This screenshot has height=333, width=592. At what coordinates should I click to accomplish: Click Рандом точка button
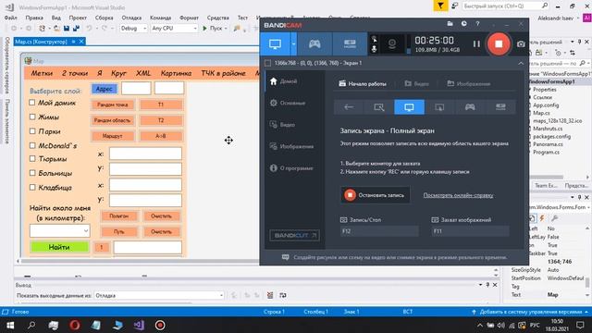[113, 105]
